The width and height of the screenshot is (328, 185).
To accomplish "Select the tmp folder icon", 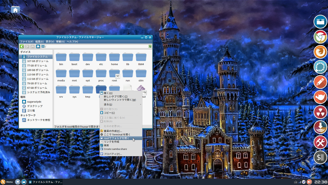I will coord(88,90).
